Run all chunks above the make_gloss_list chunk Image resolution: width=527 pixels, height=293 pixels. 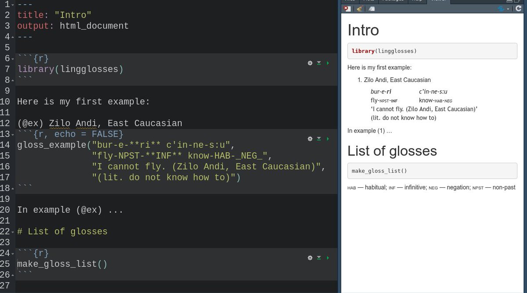(319, 258)
